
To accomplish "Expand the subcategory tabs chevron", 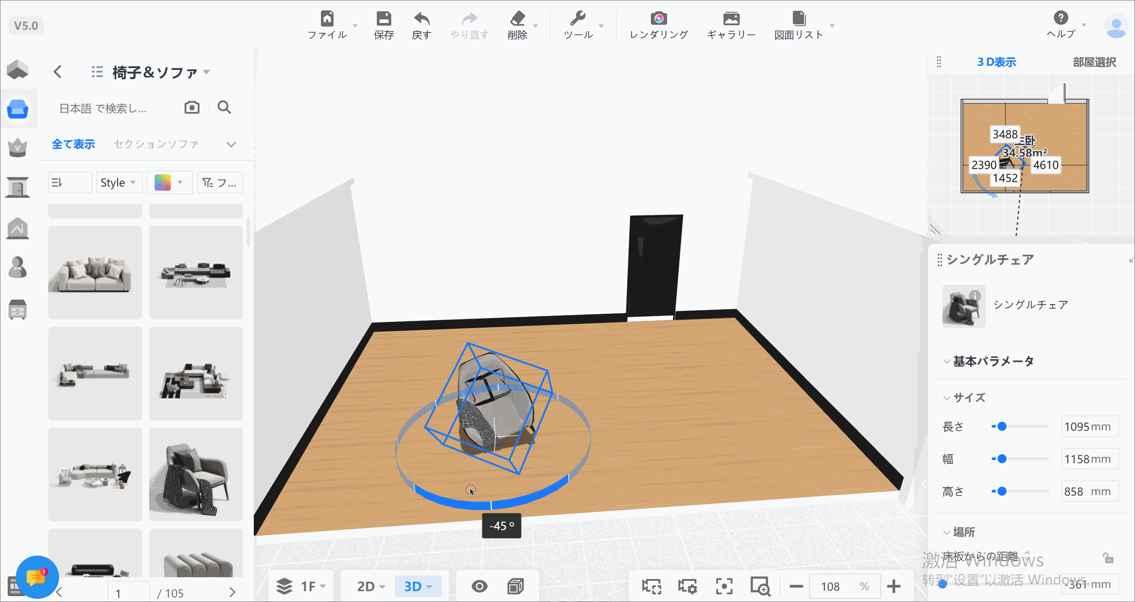I will [231, 144].
